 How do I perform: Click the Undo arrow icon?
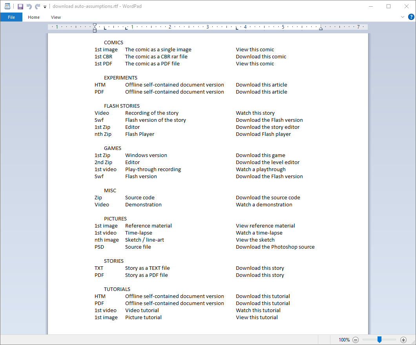tap(29, 6)
